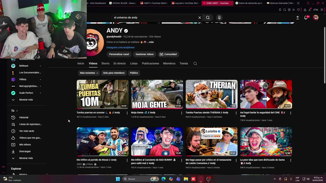This screenshot has height=183, width=326.
Task: Open options for Concierto de BAD BUNNY video
Action: (x=182, y=160)
